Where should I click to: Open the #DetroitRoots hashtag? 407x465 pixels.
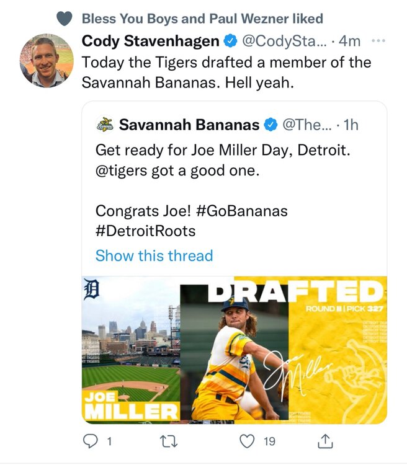pos(145,231)
